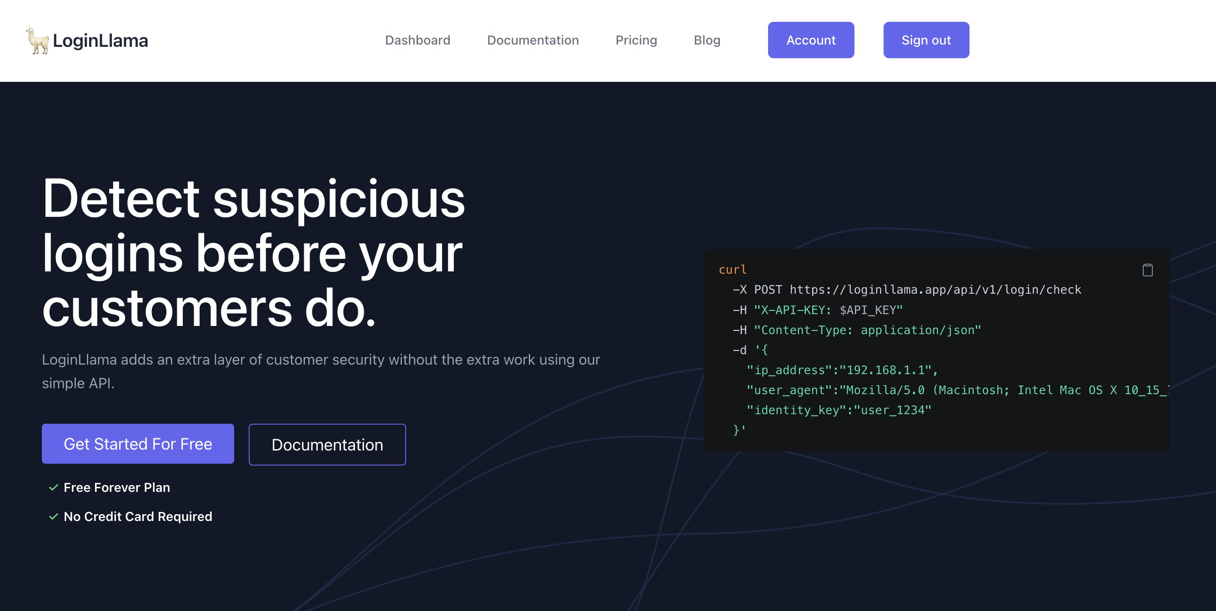Click the Free Forever Plan checkmark icon
1216x611 pixels.
click(x=53, y=487)
